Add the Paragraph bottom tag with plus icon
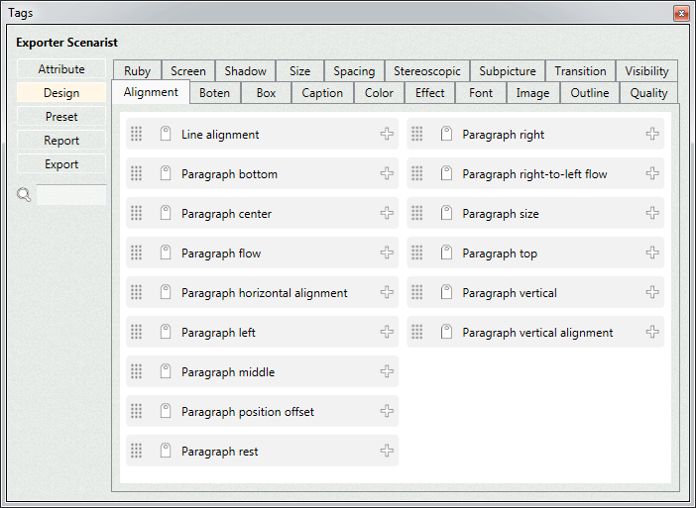Viewport: 696px width, 508px height. 387,173
